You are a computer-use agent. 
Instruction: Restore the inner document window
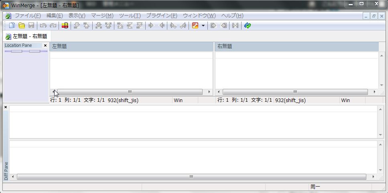click(x=374, y=16)
